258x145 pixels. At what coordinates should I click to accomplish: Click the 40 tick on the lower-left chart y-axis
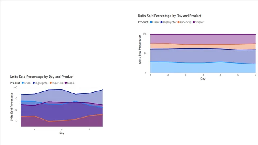coord(16,87)
